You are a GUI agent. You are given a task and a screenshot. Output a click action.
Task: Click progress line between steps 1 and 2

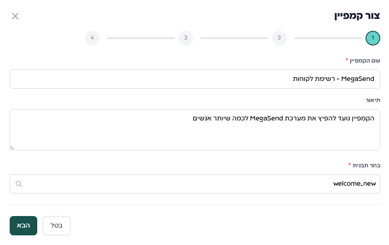coord(327,38)
